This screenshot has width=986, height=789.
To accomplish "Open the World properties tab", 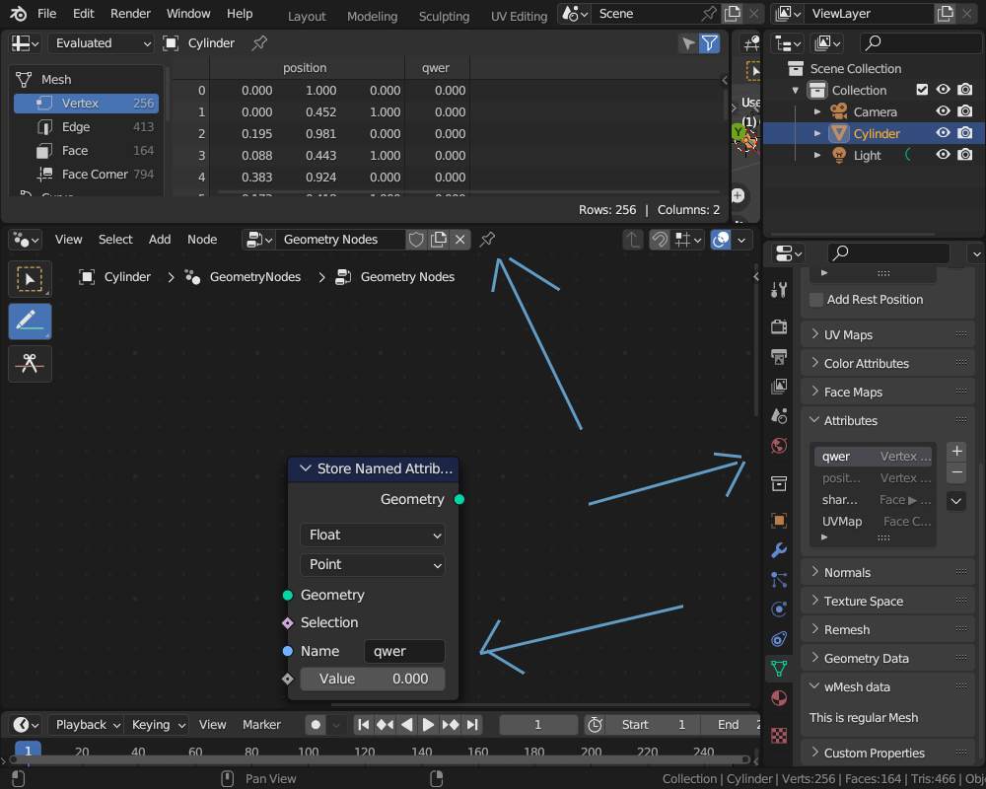I will tap(779, 446).
